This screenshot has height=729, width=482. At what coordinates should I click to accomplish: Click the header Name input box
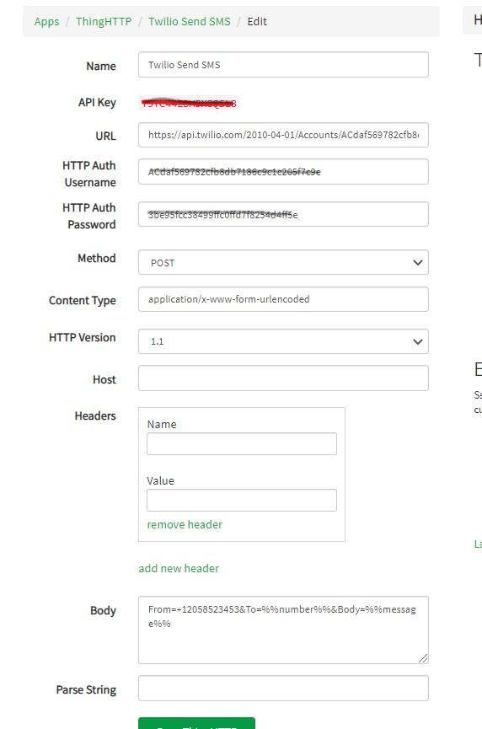(x=242, y=443)
